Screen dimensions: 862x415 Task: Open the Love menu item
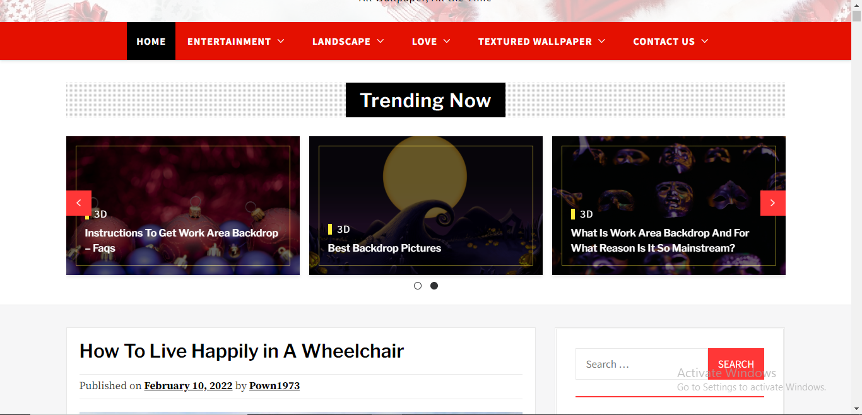pyautogui.click(x=425, y=42)
